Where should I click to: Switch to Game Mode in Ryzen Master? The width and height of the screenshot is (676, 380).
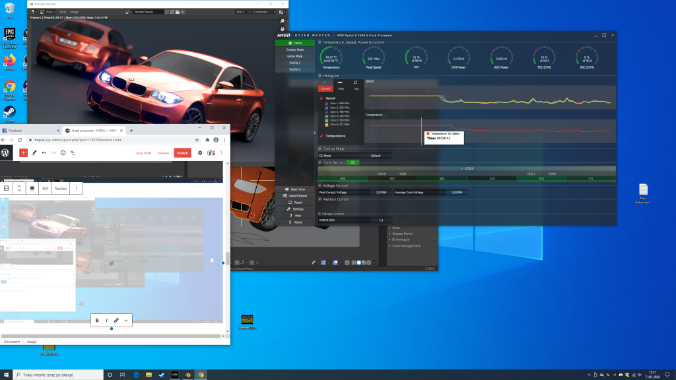(295, 56)
